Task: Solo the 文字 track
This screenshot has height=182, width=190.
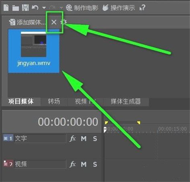Action: [x=95, y=139]
